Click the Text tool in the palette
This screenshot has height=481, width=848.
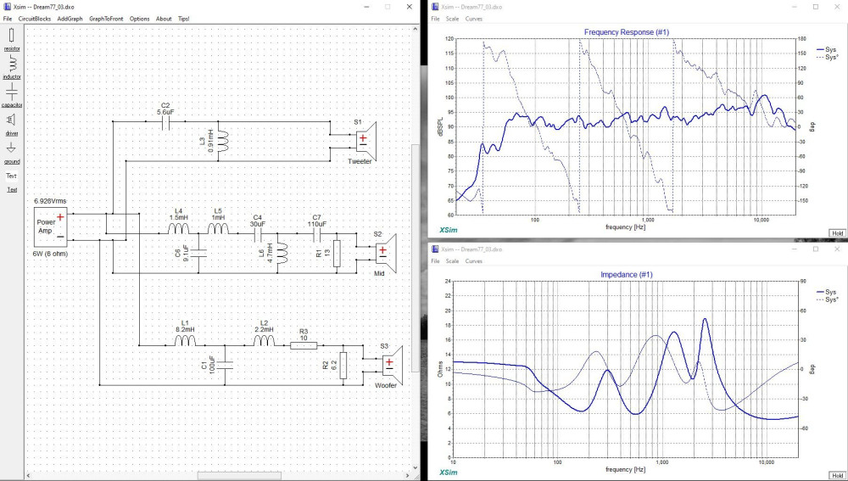point(12,176)
